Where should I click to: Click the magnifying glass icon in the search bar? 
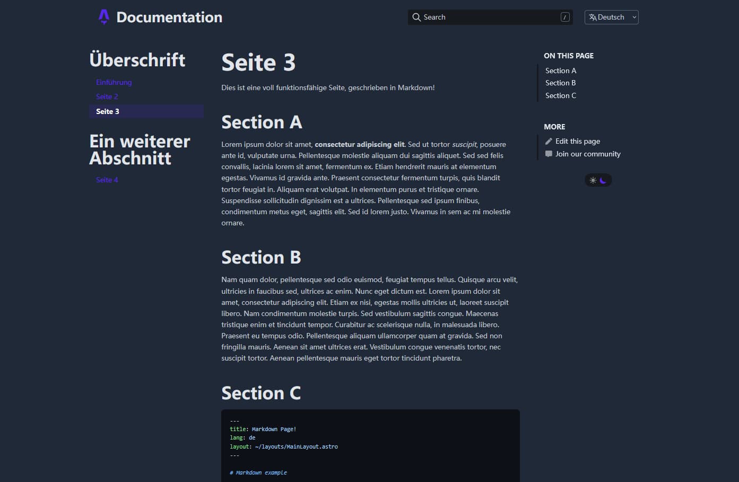point(416,17)
